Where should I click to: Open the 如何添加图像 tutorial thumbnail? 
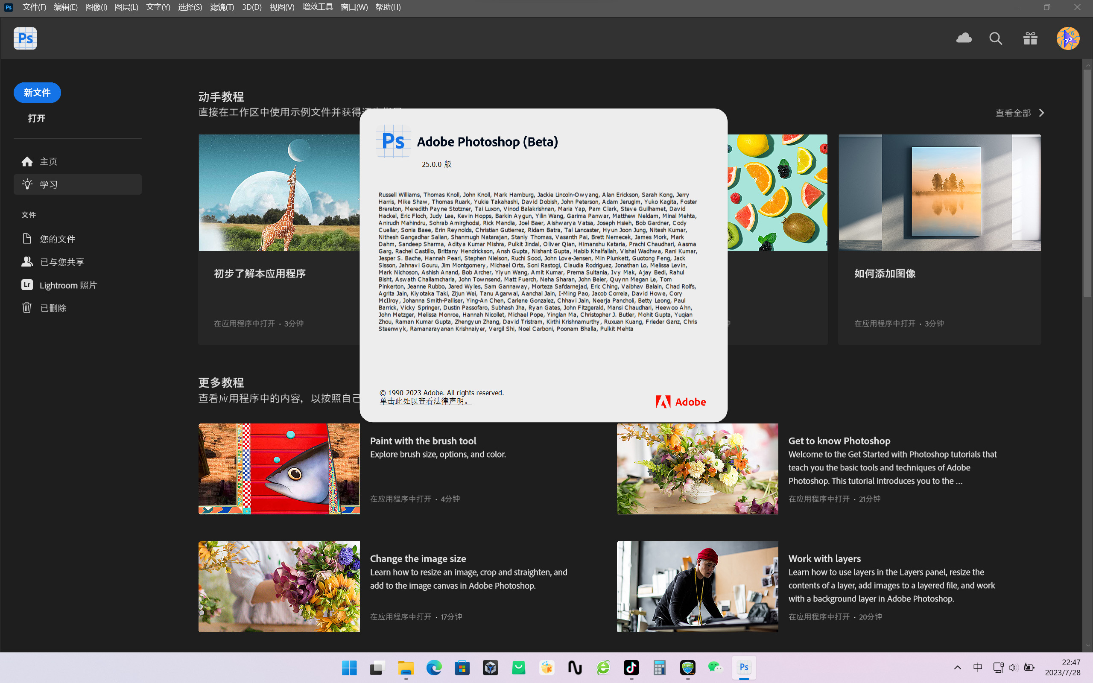[939, 193]
